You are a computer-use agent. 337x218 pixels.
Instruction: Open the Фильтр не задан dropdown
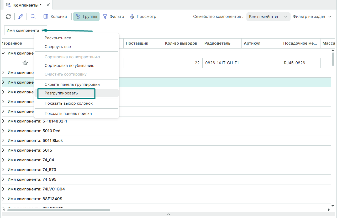pyautogui.click(x=312, y=17)
